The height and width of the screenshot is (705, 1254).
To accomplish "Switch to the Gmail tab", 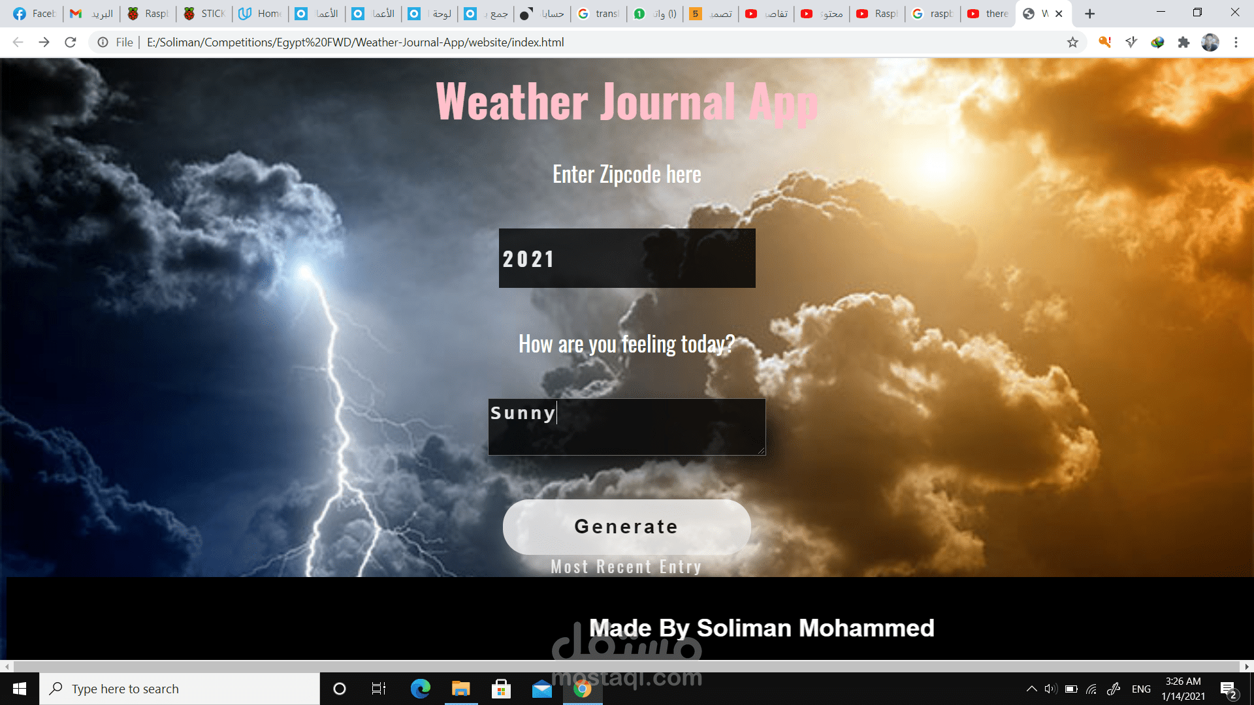I will 91,14.
